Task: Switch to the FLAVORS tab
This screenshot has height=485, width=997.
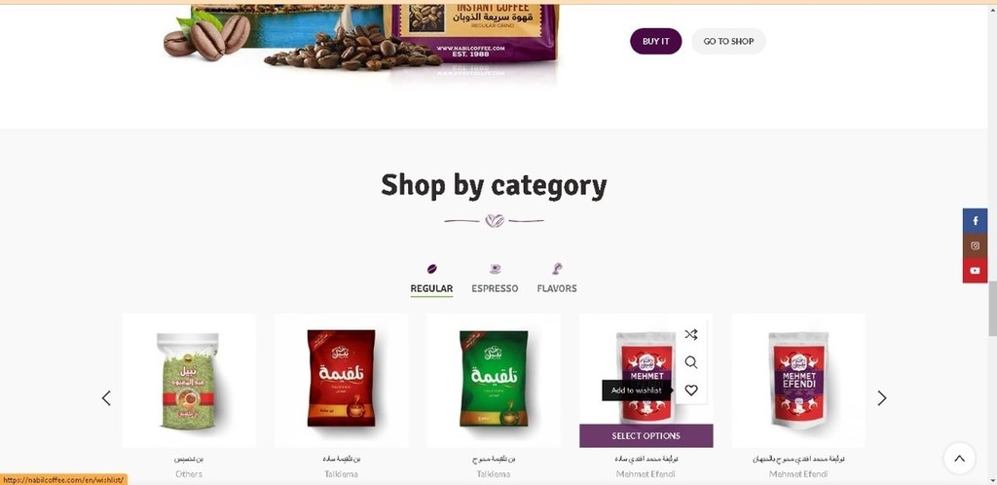Action: click(557, 288)
